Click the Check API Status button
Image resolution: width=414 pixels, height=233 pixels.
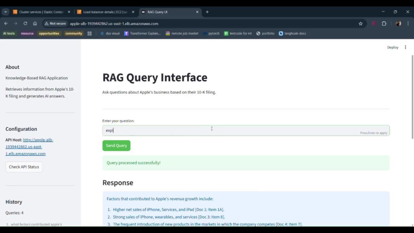(x=24, y=167)
